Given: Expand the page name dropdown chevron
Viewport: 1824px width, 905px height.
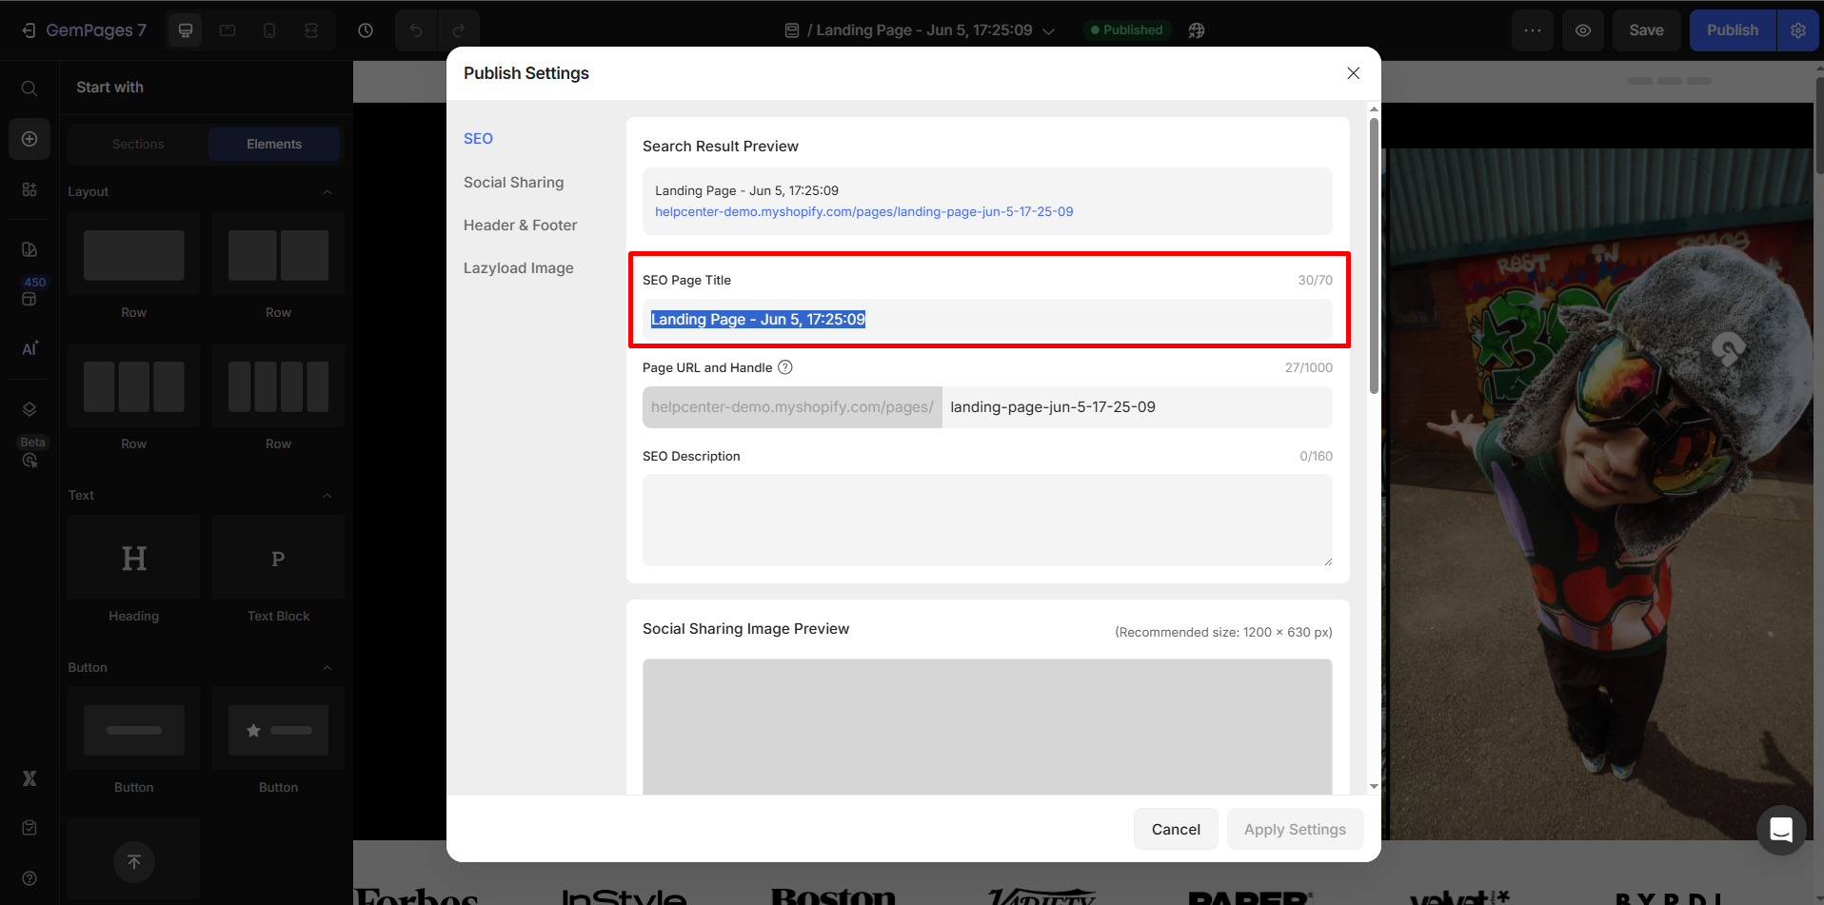Looking at the screenshot, I should [1049, 31].
